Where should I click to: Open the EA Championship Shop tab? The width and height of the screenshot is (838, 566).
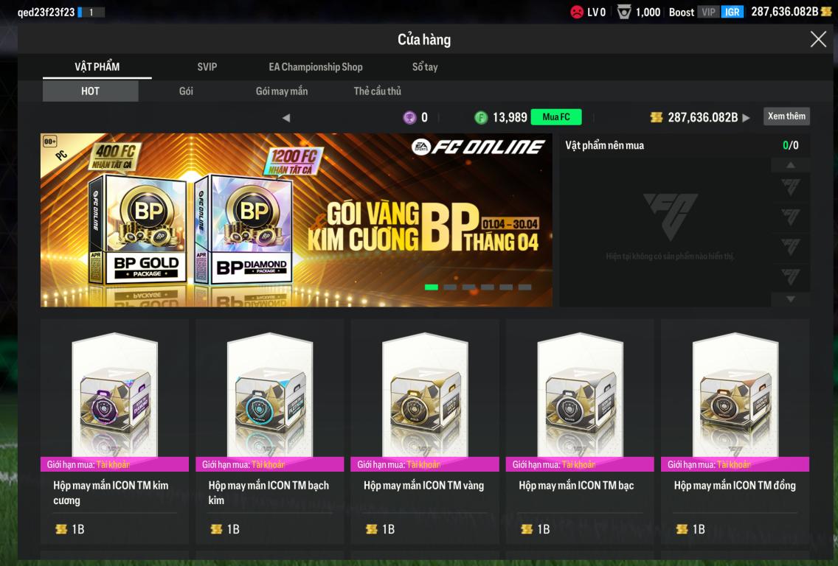315,67
